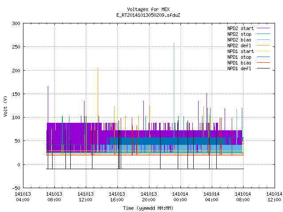Click the 300 y-axis tick label
Viewport: 283px width, 212px height.
coord(16,23)
